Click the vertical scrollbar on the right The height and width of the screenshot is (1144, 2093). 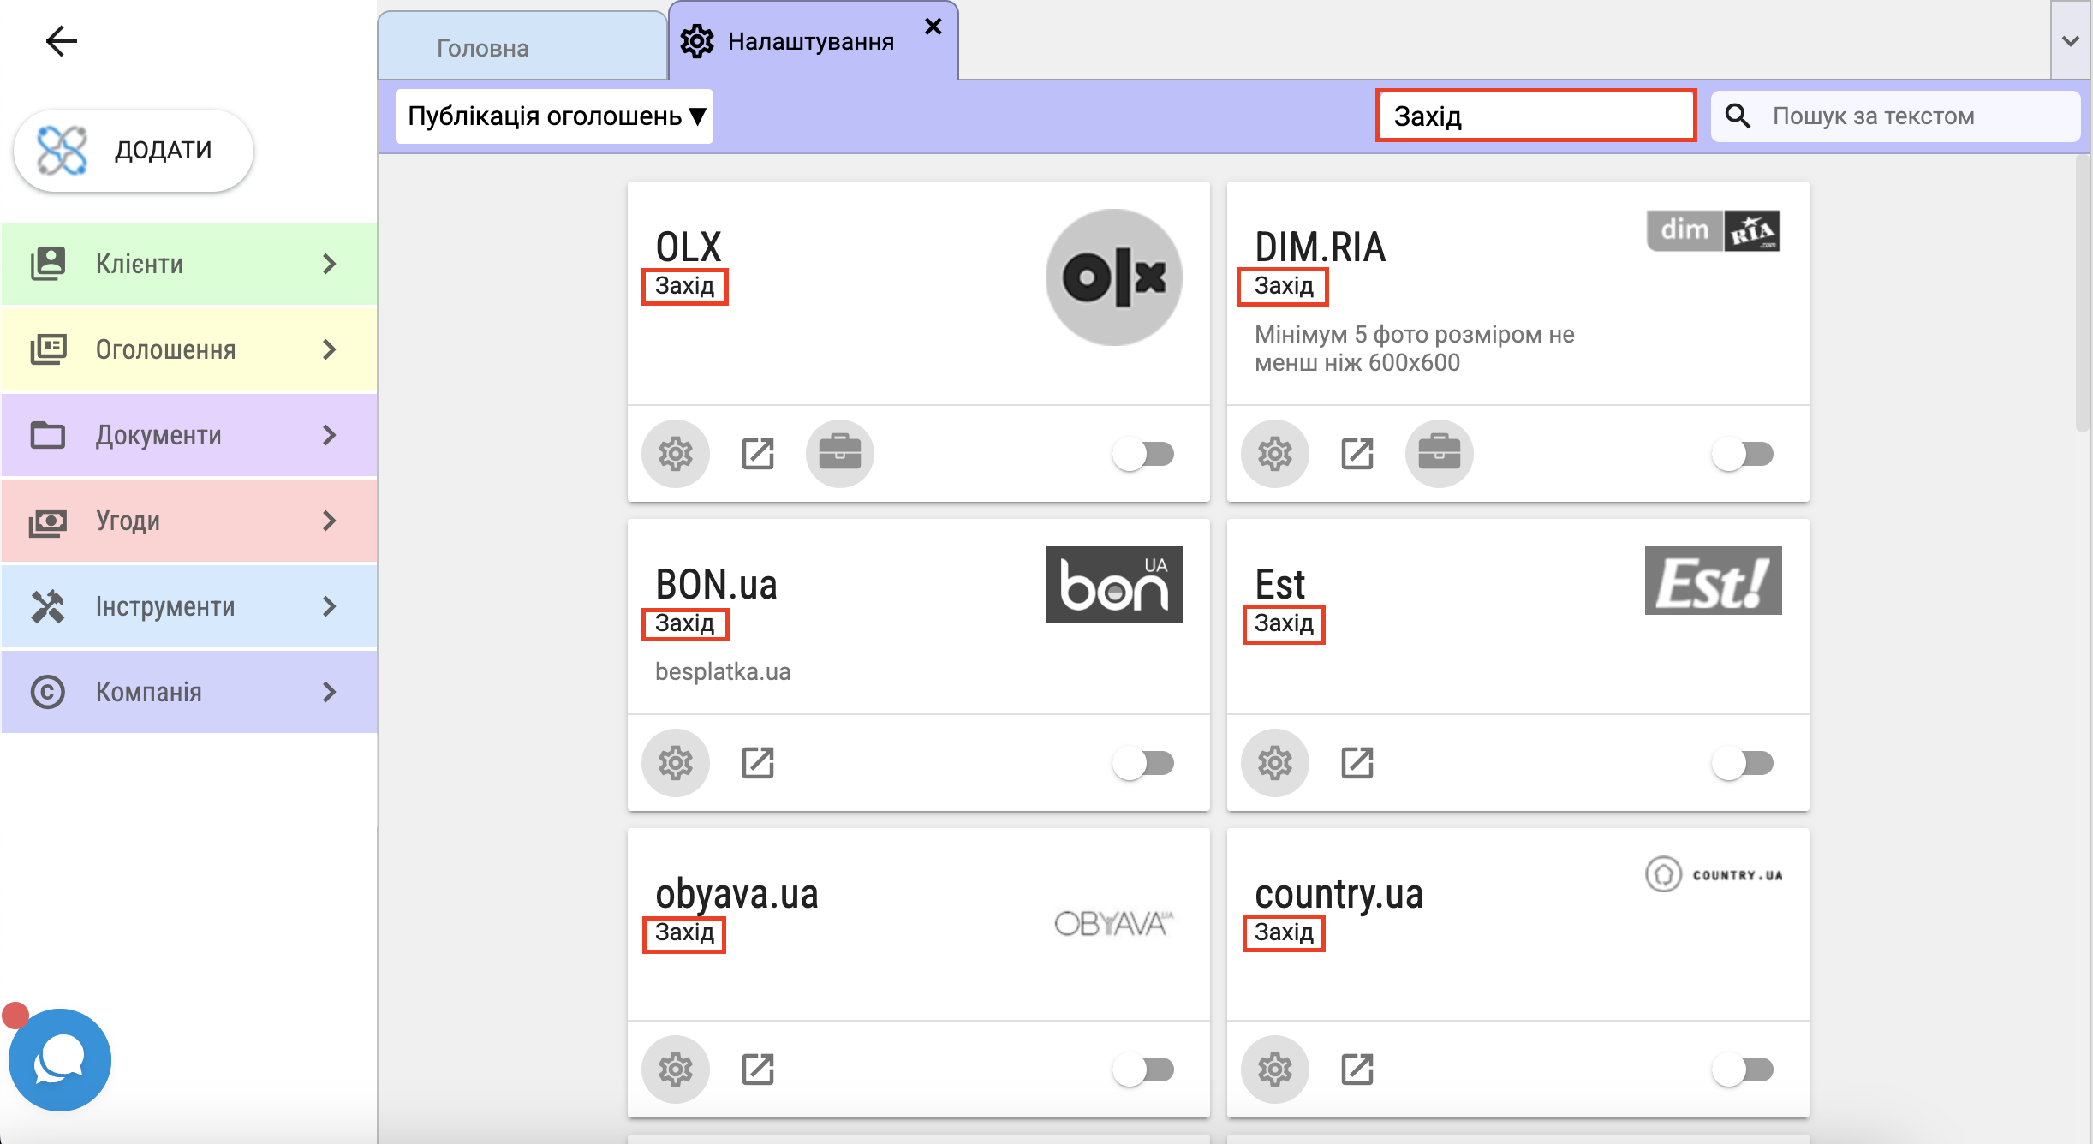(x=2083, y=293)
